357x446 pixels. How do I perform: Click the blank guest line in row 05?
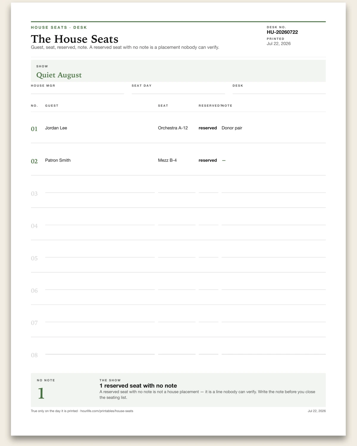coord(100,257)
